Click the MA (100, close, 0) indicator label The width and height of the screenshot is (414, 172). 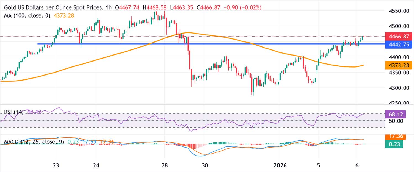[27, 16]
